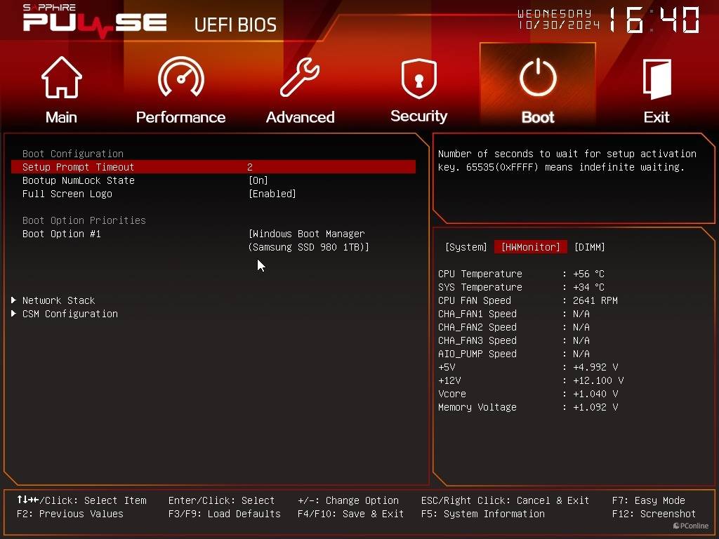Click the CPU FAN Speed 2641 RPM value
Viewport: 719px width, 539px height.
595,300
